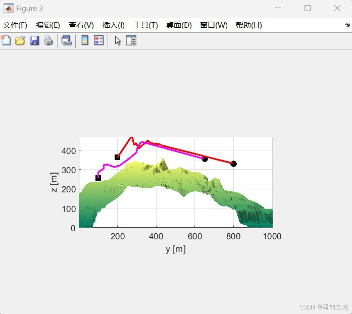Click the 800 tick label on y axis
The image size is (352, 314).
click(x=233, y=236)
